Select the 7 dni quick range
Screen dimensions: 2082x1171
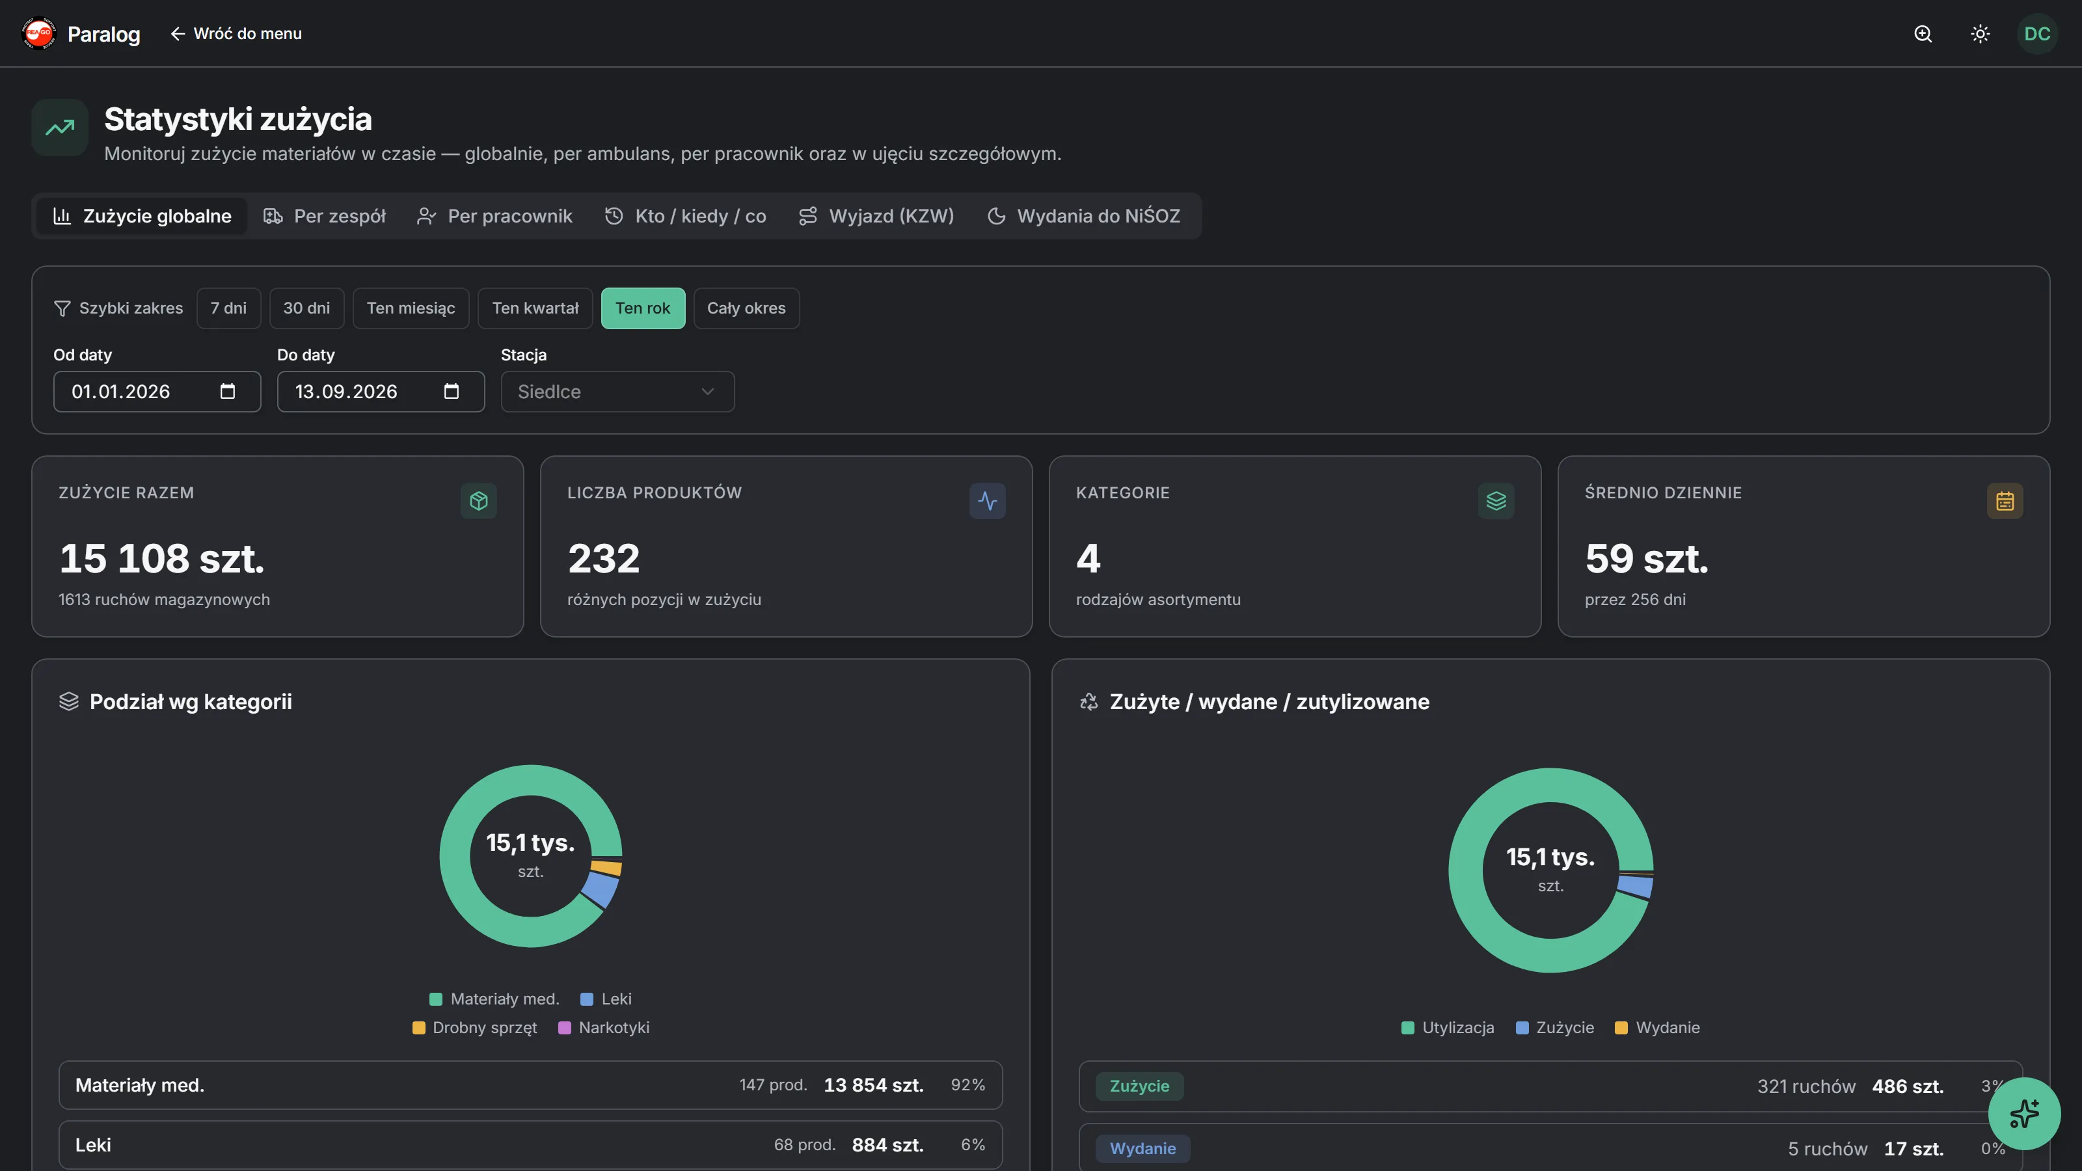click(229, 308)
